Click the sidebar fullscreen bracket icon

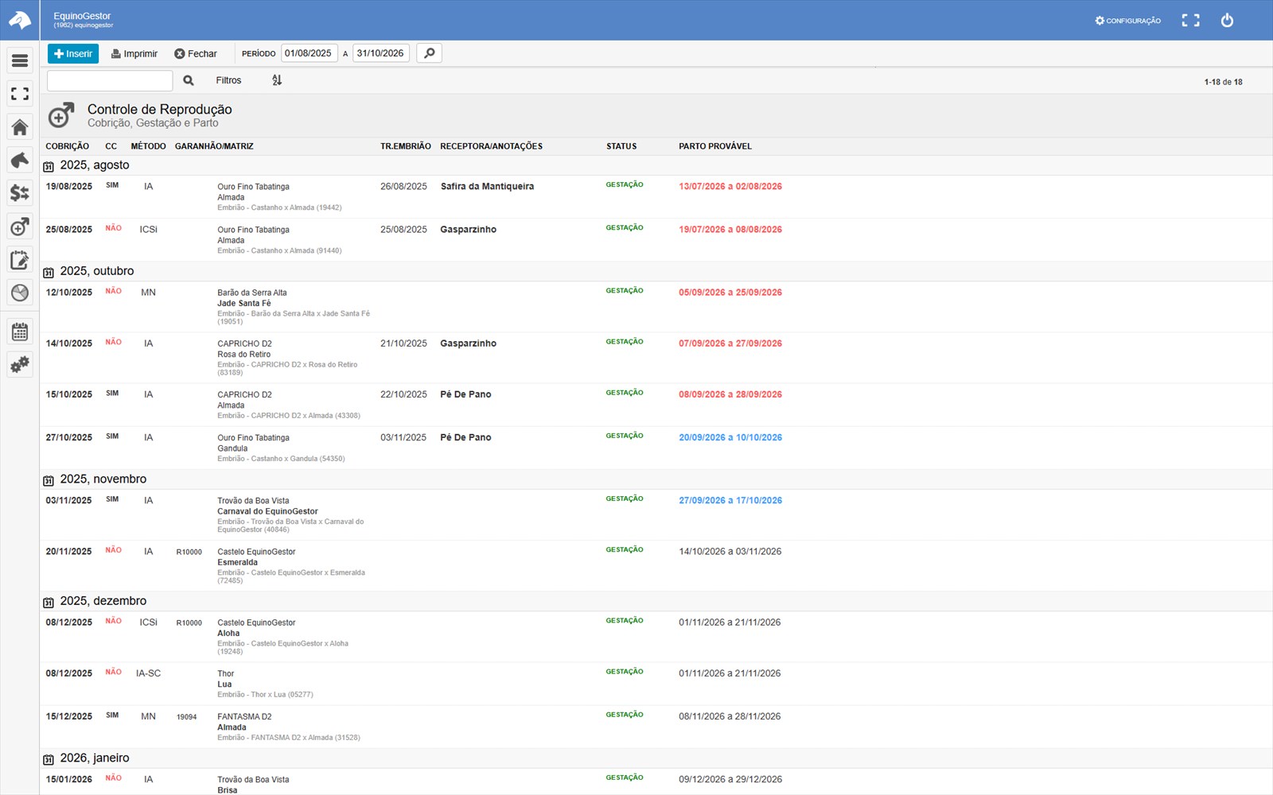(20, 94)
